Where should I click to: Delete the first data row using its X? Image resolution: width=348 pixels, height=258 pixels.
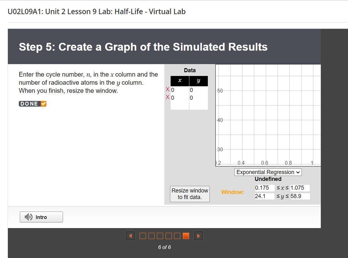click(x=167, y=89)
